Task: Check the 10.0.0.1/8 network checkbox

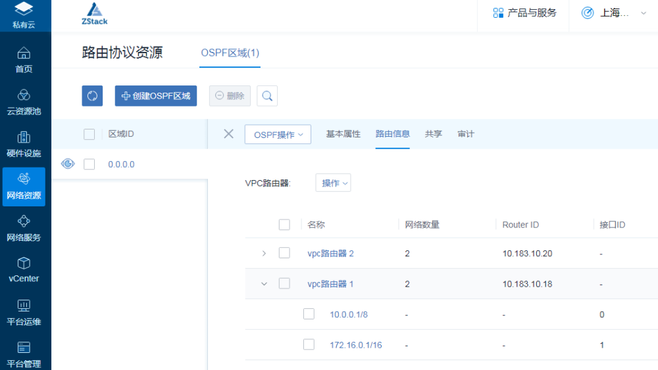Action: tap(309, 314)
